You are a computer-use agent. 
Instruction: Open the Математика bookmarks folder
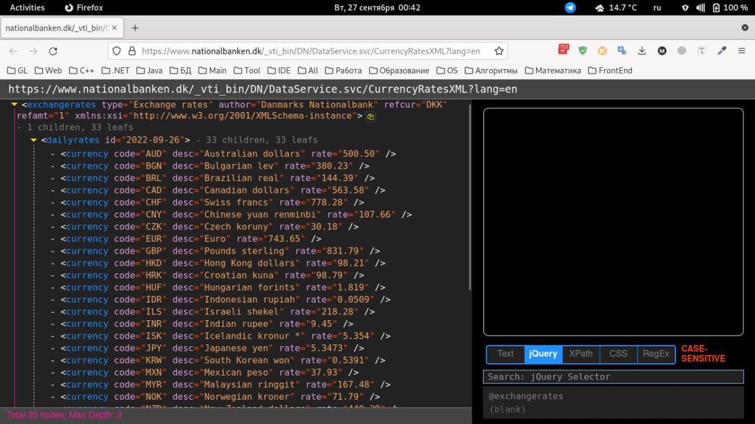(x=553, y=70)
